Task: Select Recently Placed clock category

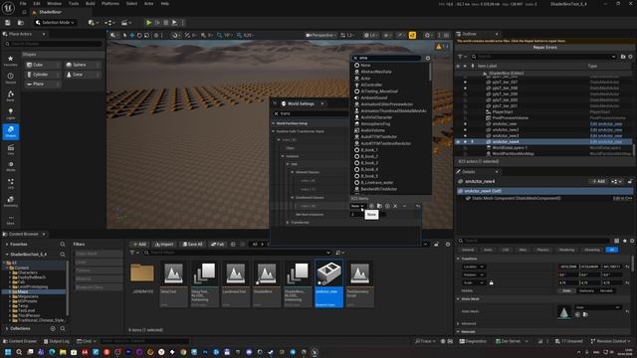Action: tap(10, 78)
